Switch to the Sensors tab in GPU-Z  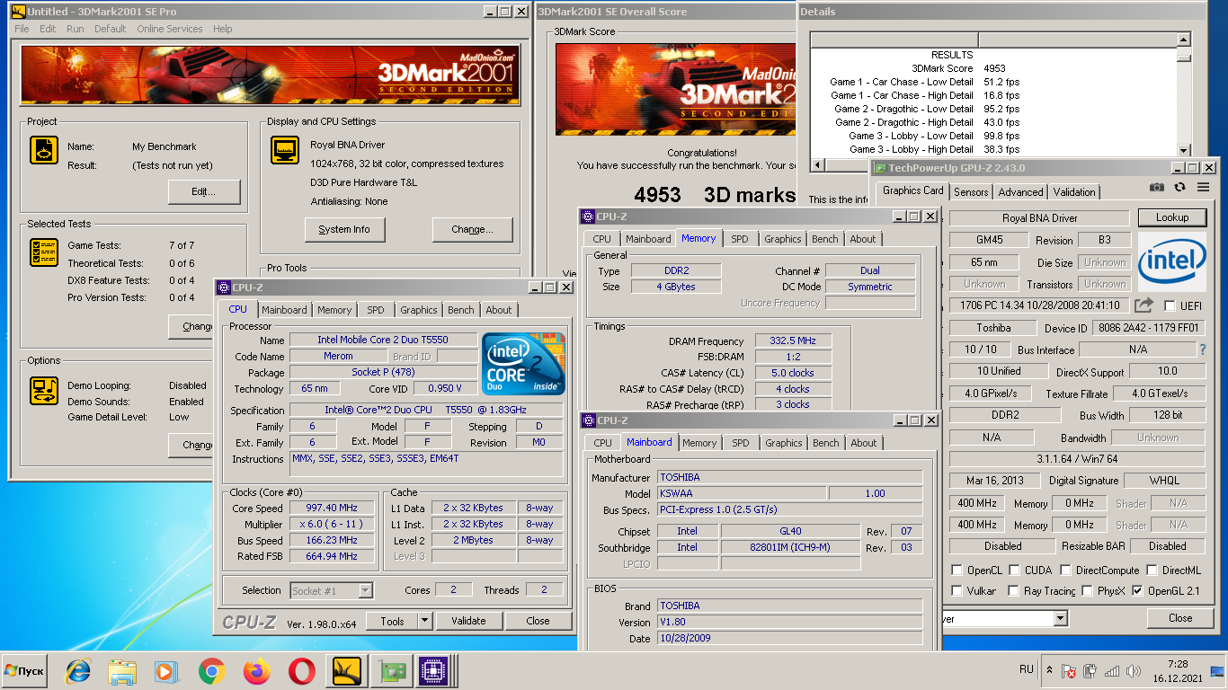[x=971, y=192]
